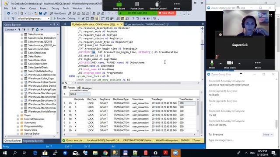Open the Window menu
The image size is (280, 157).
point(77,8)
